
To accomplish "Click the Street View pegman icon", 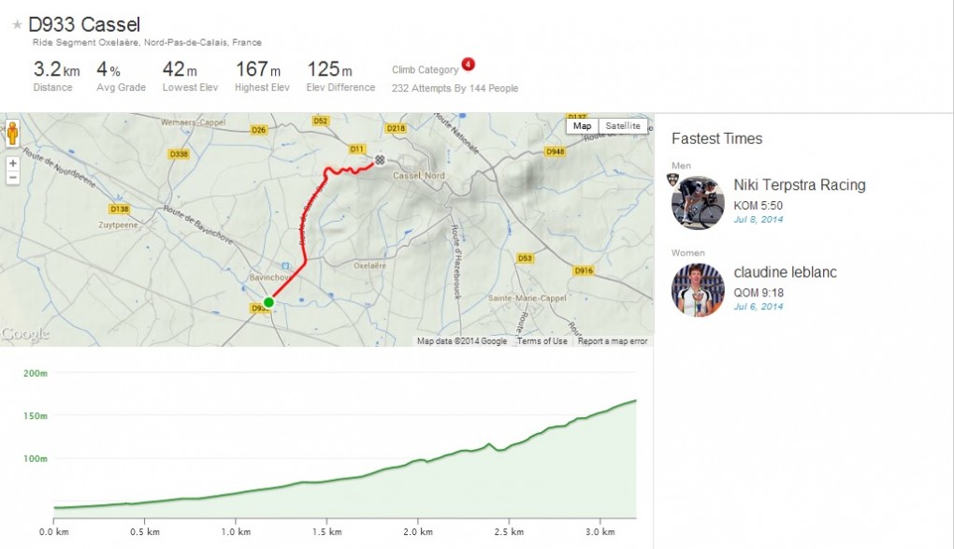I will click(x=13, y=133).
